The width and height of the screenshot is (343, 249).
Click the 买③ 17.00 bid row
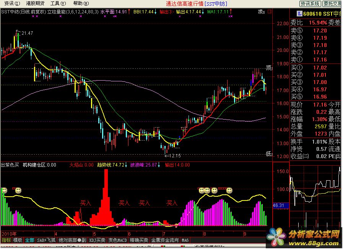pyautogui.click(x=309, y=82)
